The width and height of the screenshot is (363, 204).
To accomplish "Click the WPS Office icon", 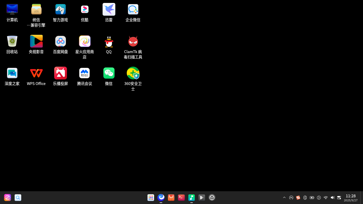I will coord(36,73).
